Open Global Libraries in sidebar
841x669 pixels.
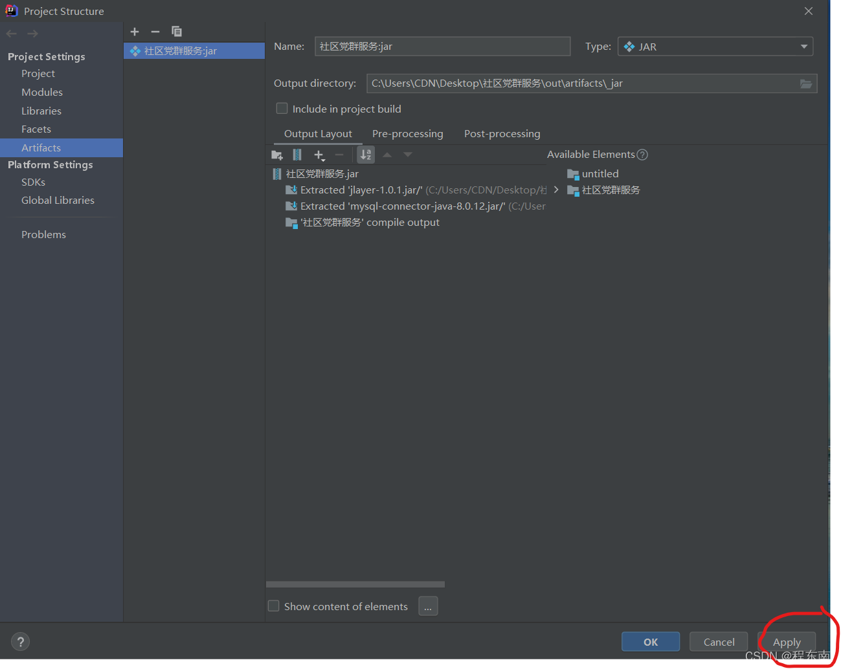pyautogui.click(x=58, y=201)
